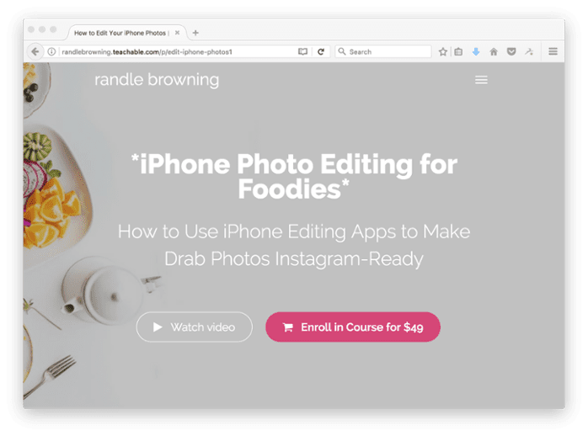
Task: Click the randle browning site logo
Action: point(157,80)
